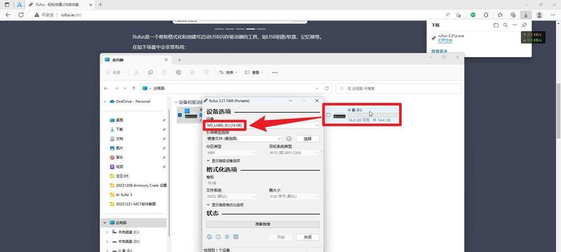Click 查看更多 see more downloads link
This screenshot has height=252, width=561.
coord(439,52)
